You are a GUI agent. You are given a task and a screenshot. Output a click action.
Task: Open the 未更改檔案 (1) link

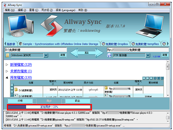(21, 71)
